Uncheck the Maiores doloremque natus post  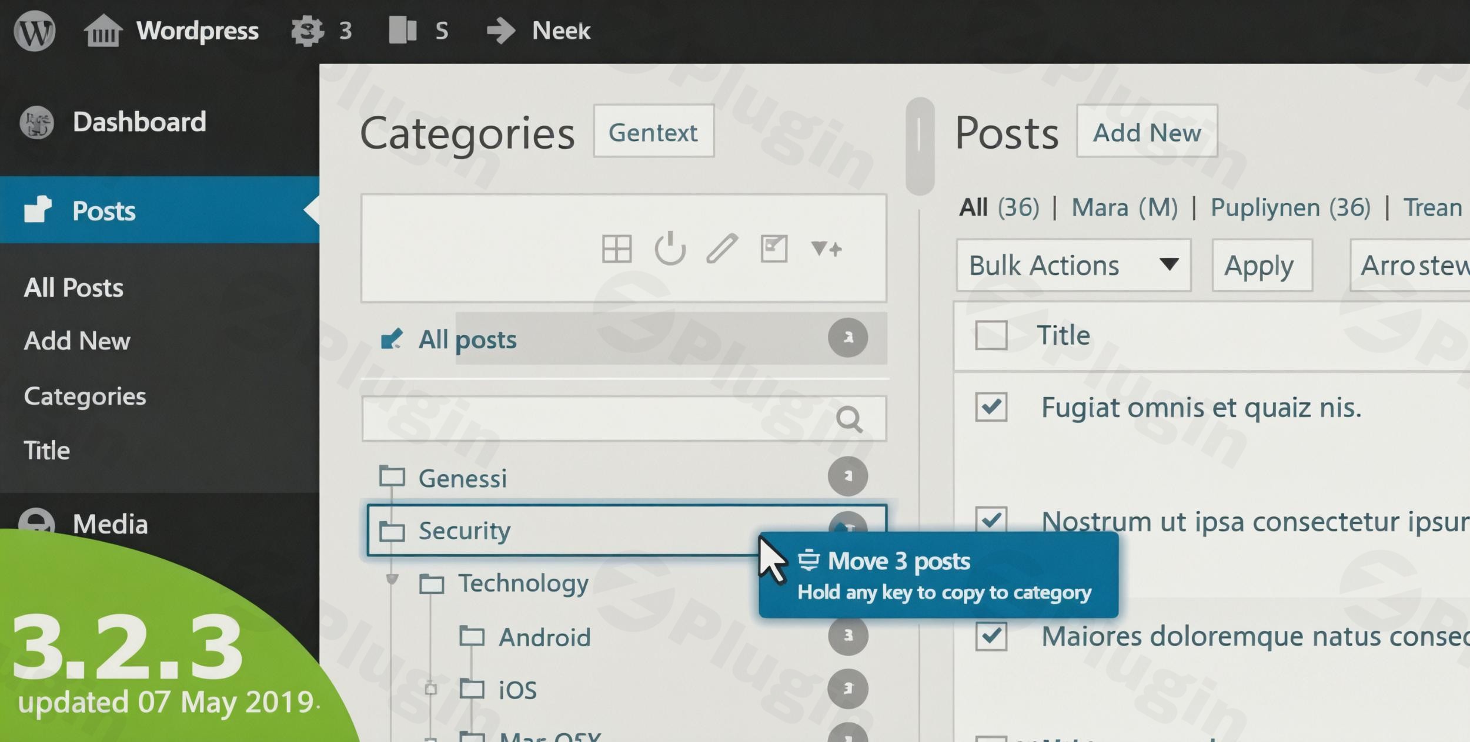tap(991, 636)
